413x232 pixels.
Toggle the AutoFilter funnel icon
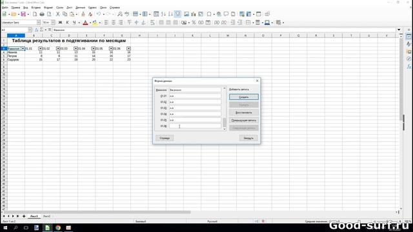pyautogui.click(x=178, y=14)
